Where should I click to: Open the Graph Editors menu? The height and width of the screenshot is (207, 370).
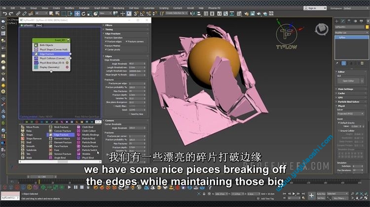click(x=101, y=8)
